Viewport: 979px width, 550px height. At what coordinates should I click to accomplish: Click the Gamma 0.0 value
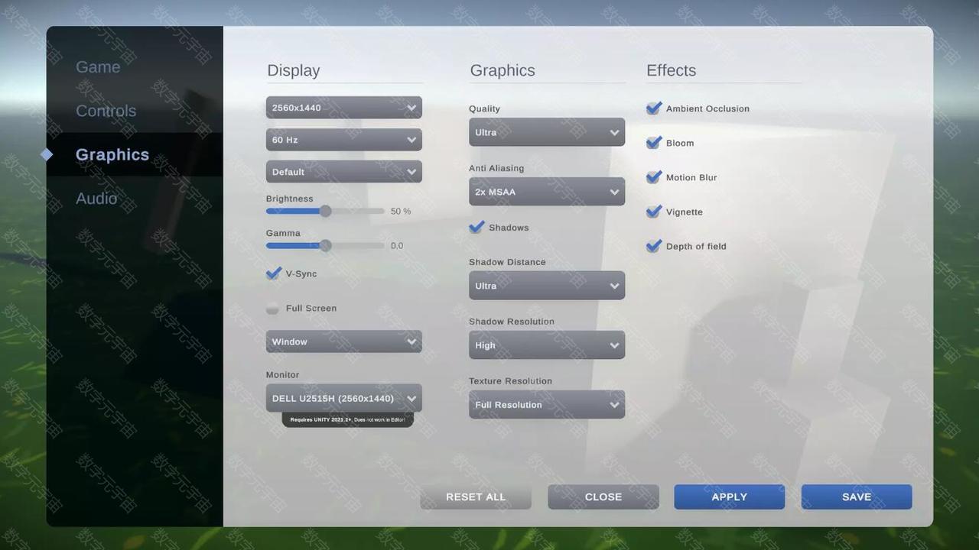[397, 246]
